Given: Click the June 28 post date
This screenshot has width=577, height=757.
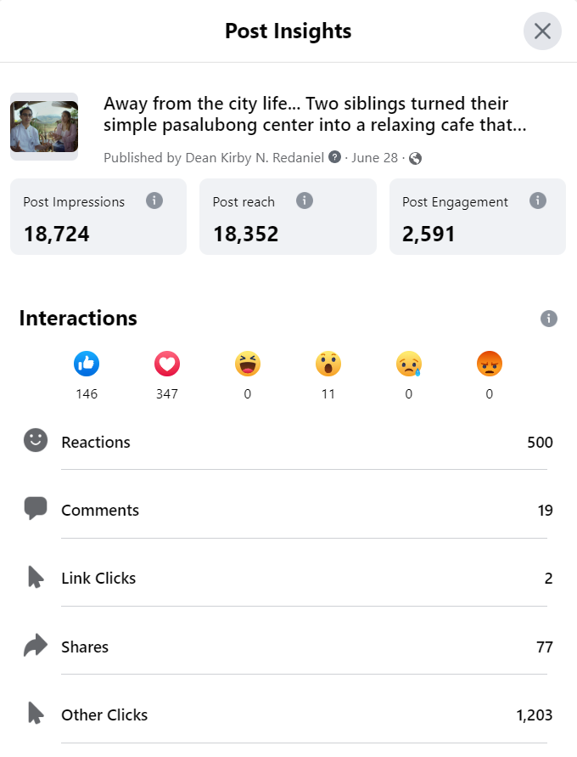Looking at the screenshot, I should 375,158.
